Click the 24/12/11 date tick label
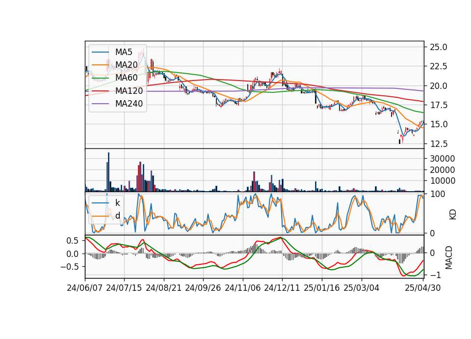The height and width of the screenshot is (339, 471). [282, 288]
